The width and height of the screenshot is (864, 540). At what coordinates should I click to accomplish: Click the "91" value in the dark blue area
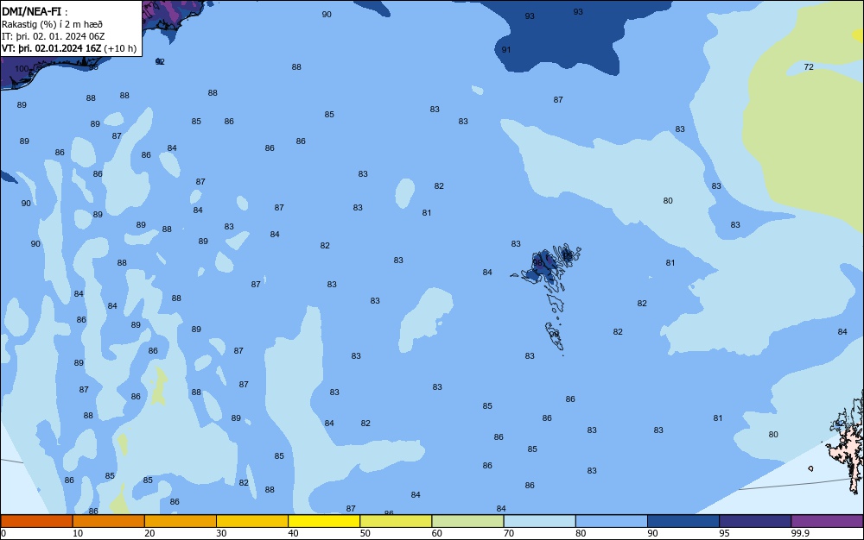point(505,50)
